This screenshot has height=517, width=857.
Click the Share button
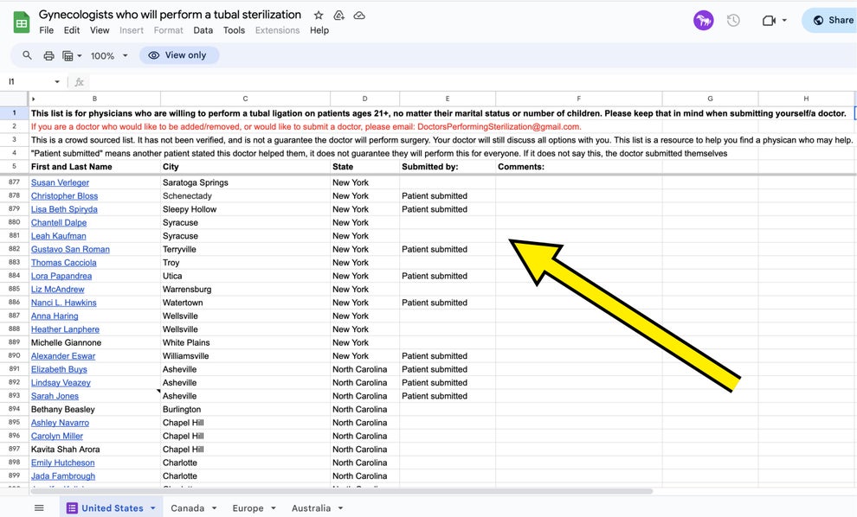832,20
